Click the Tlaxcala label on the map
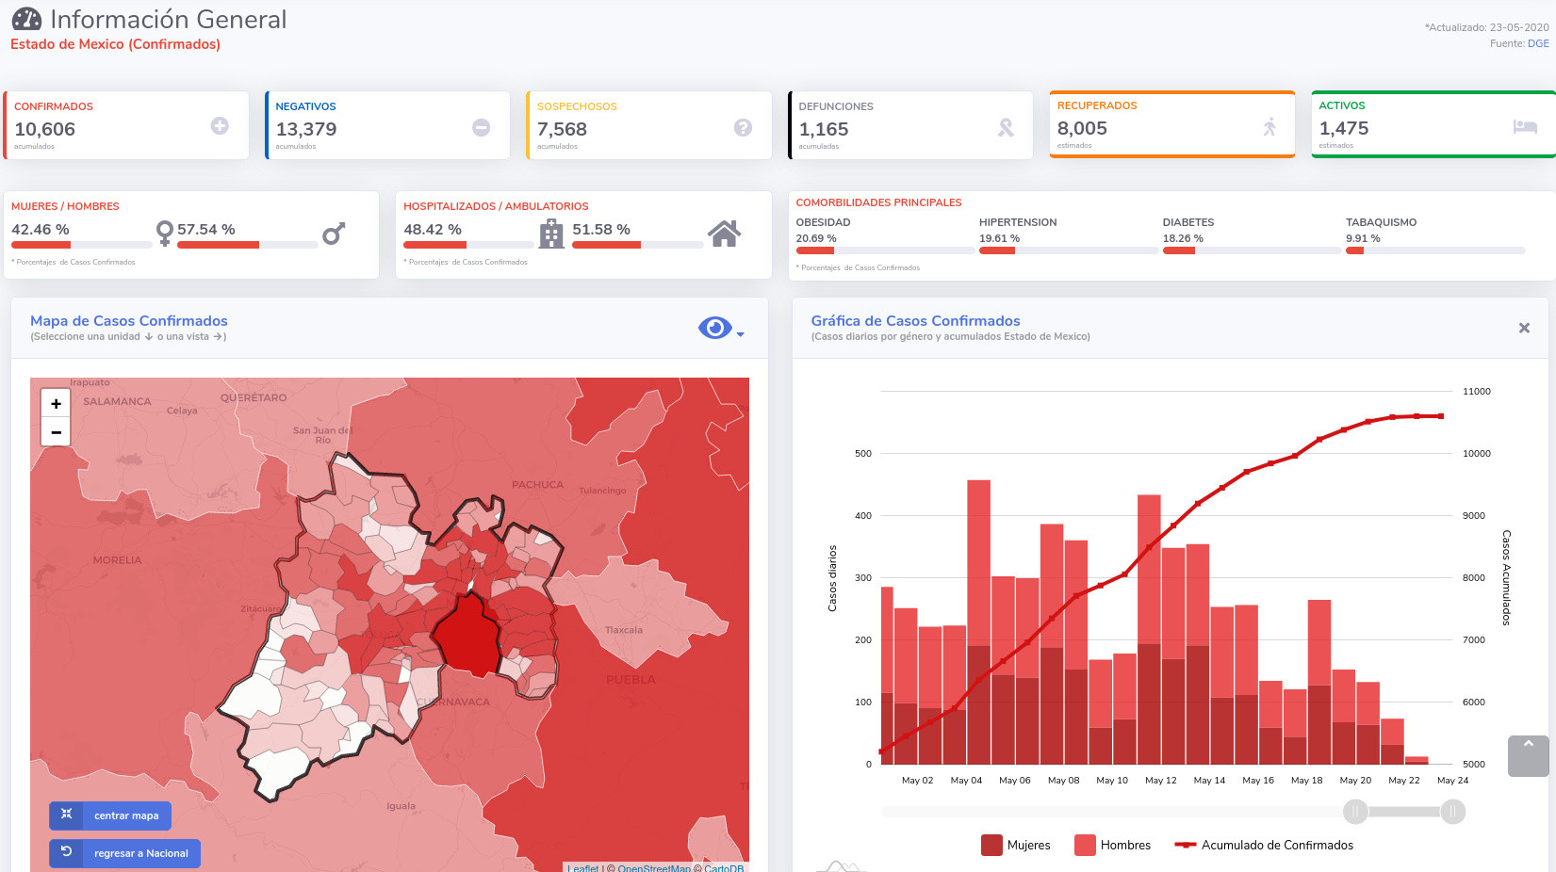The height and width of the screenshot is (872, 1556). pos(624,630)
